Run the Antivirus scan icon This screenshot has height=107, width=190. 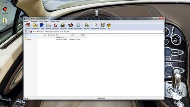87,26
